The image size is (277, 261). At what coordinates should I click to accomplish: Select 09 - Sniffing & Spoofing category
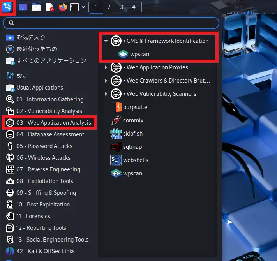tap(41, 193)
